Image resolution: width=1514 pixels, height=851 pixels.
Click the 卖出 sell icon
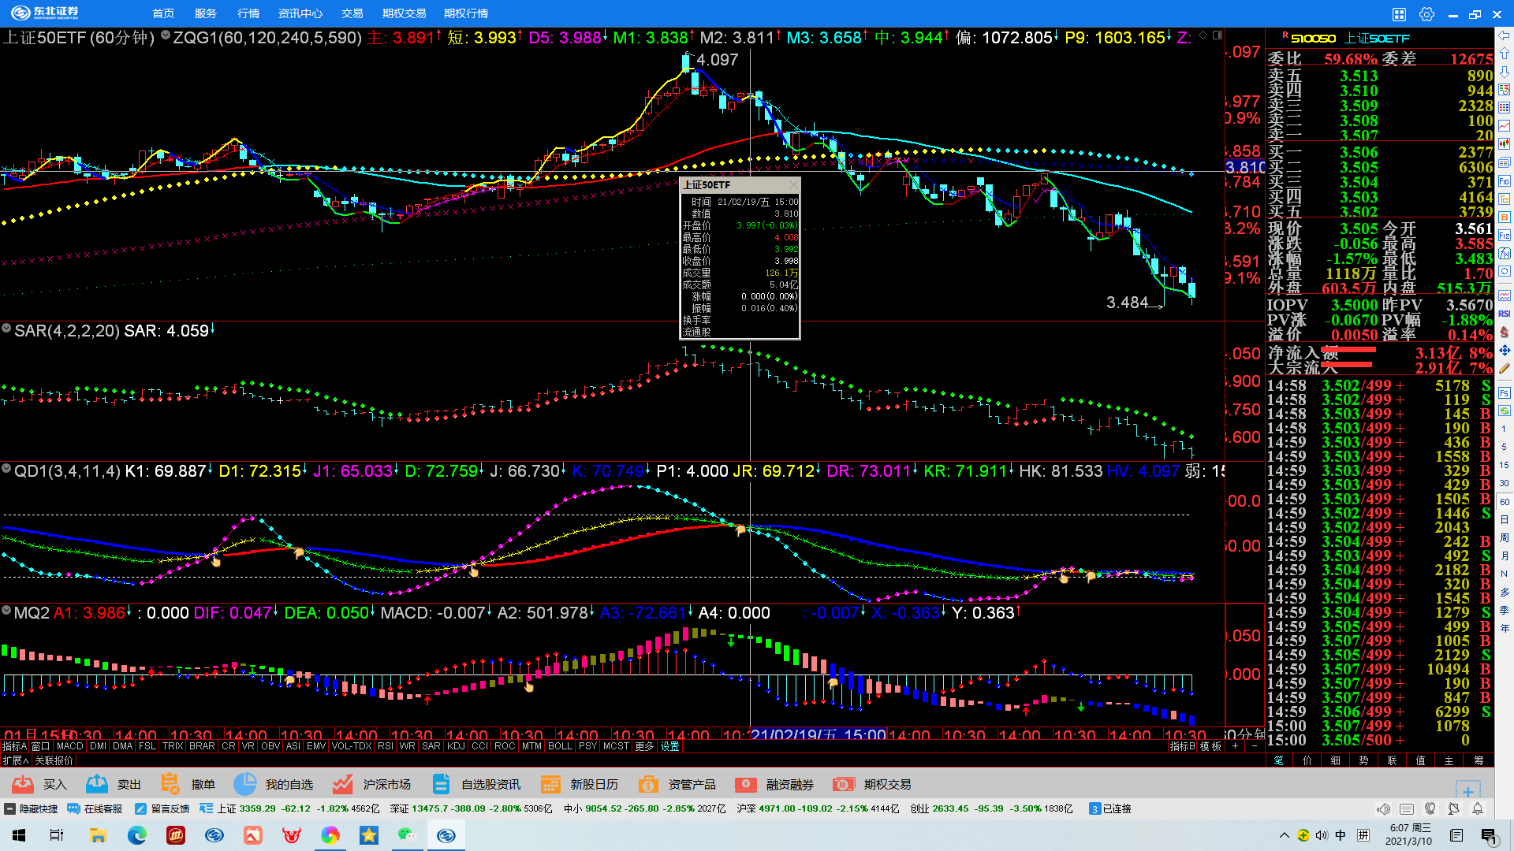click(97, 784)
